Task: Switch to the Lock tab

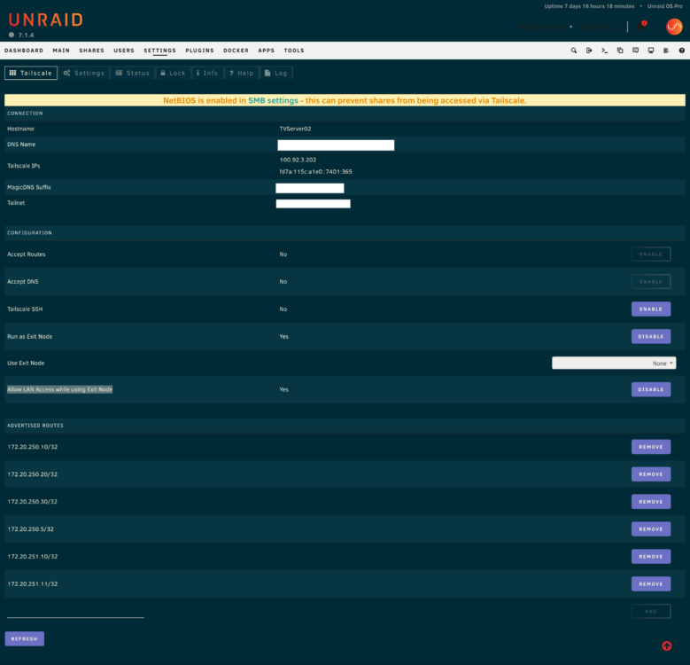Action: [x=173, y=73]
